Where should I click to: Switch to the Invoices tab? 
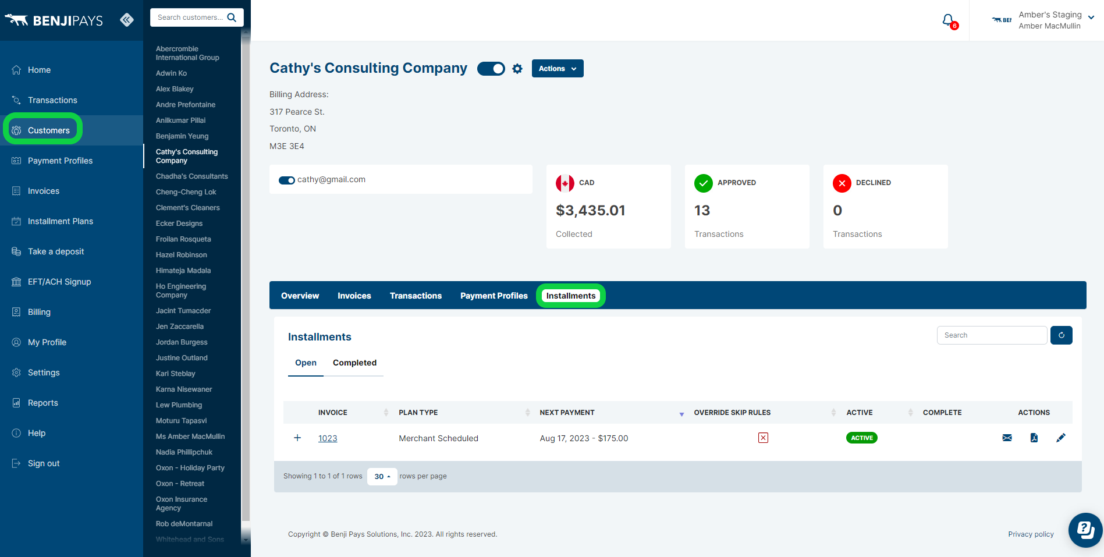(x=354, y=296)
